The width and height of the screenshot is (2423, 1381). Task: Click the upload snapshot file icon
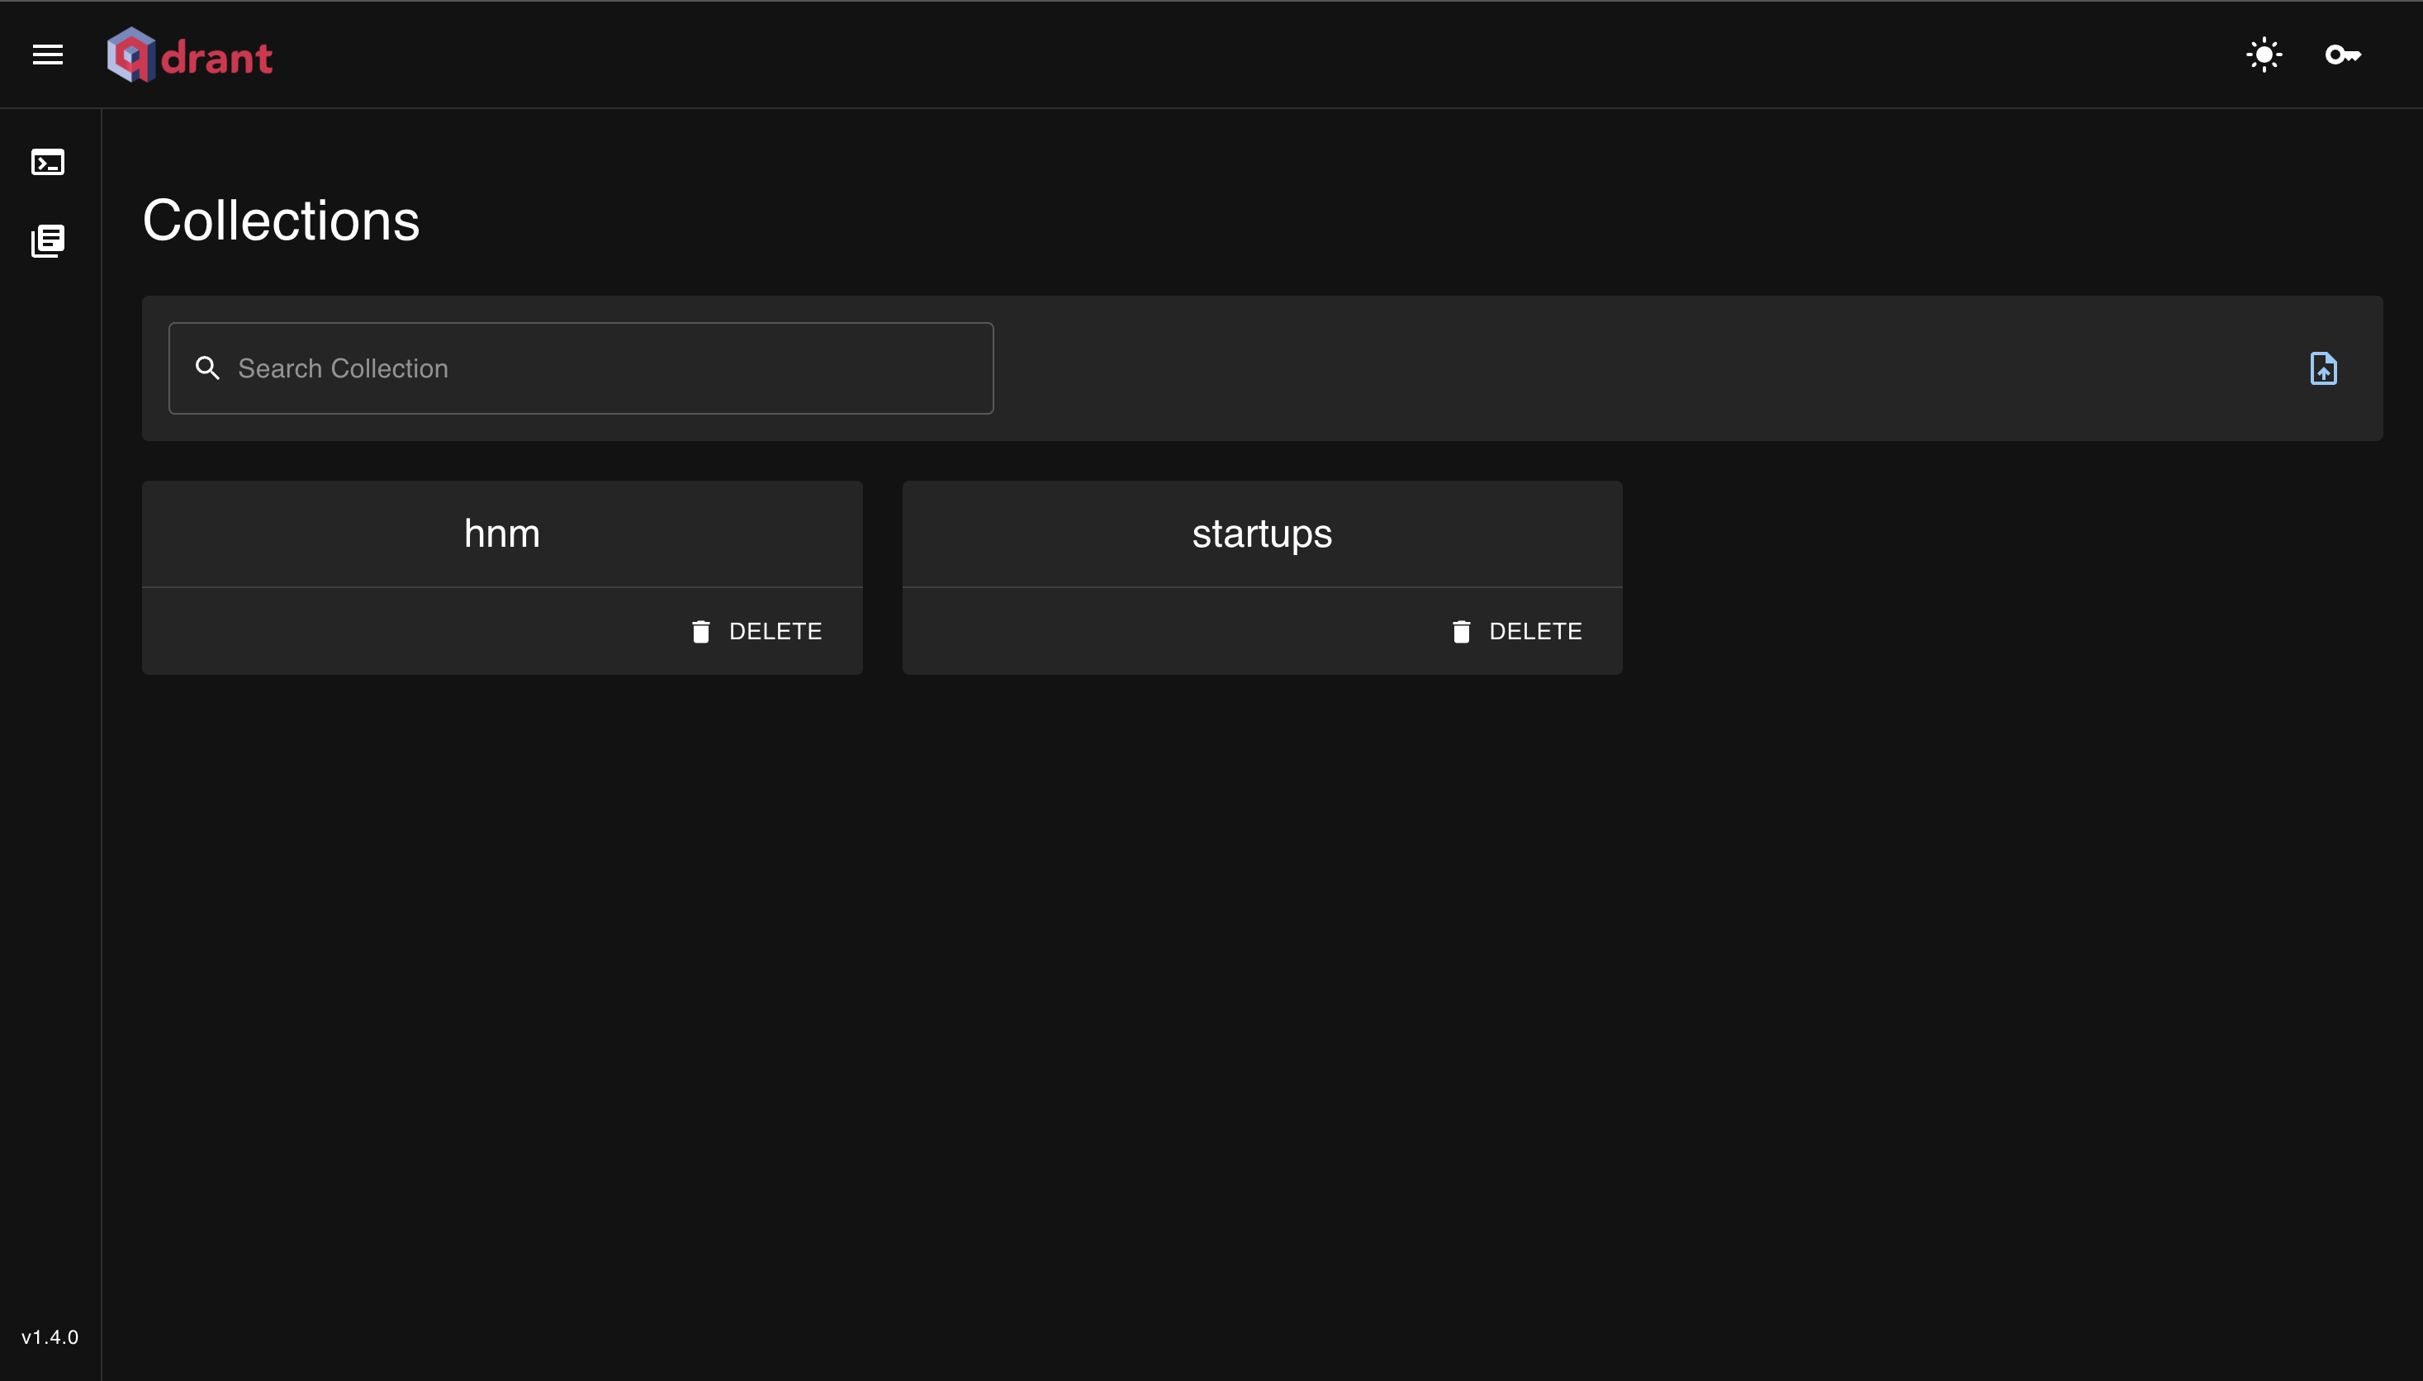click(2322, 368)
